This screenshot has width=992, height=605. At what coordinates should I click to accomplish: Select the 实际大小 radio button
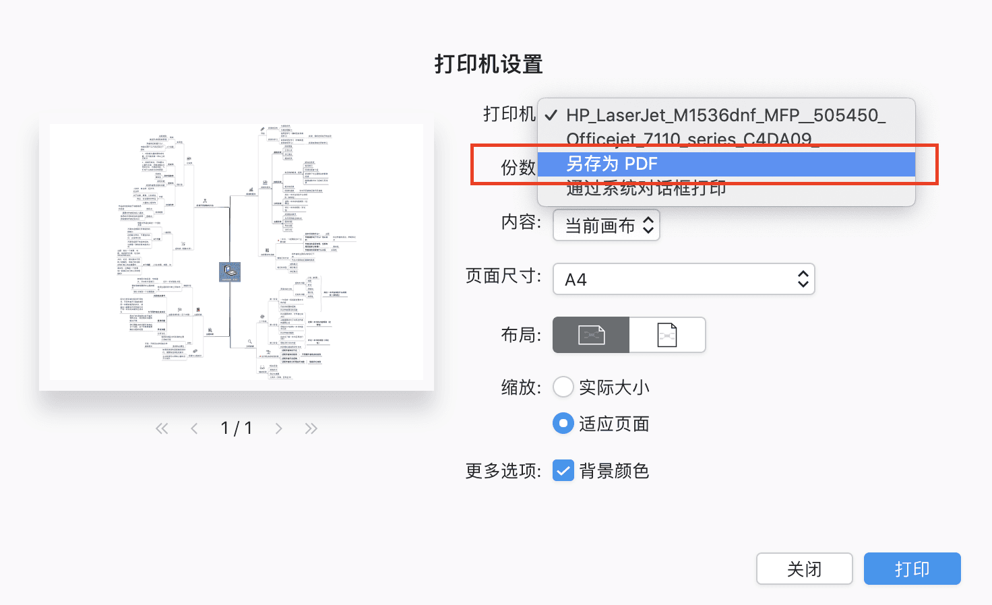point(563,387)
